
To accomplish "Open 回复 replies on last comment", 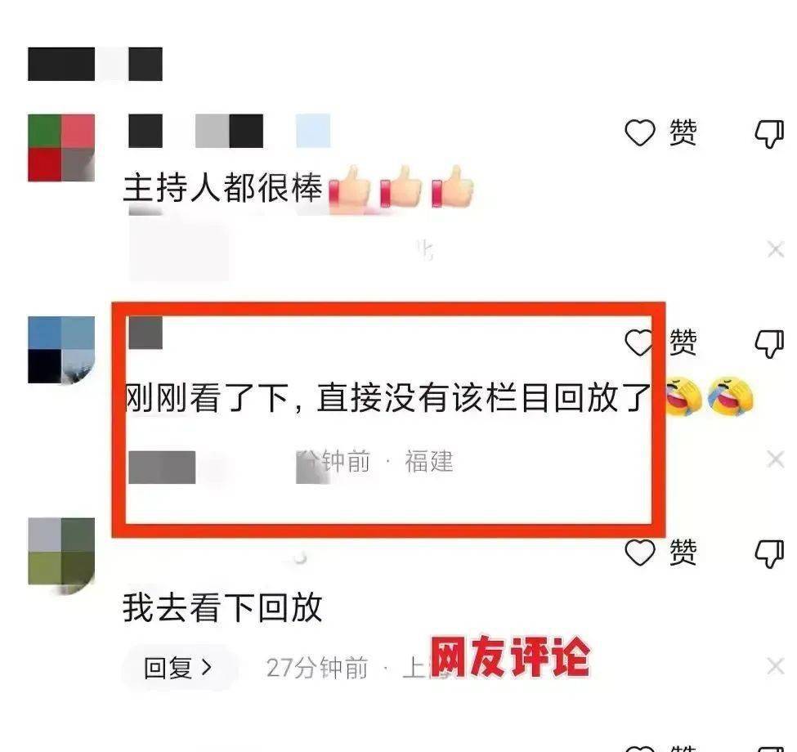I will click(x=178, y=668).
